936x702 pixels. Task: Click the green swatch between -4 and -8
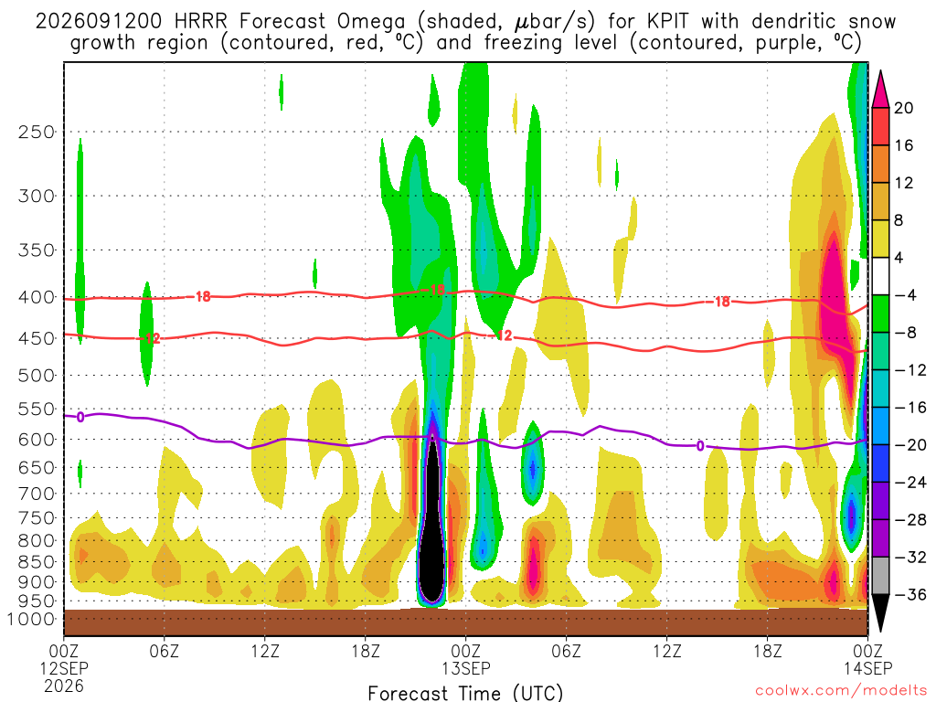click(x=880, y=314)
